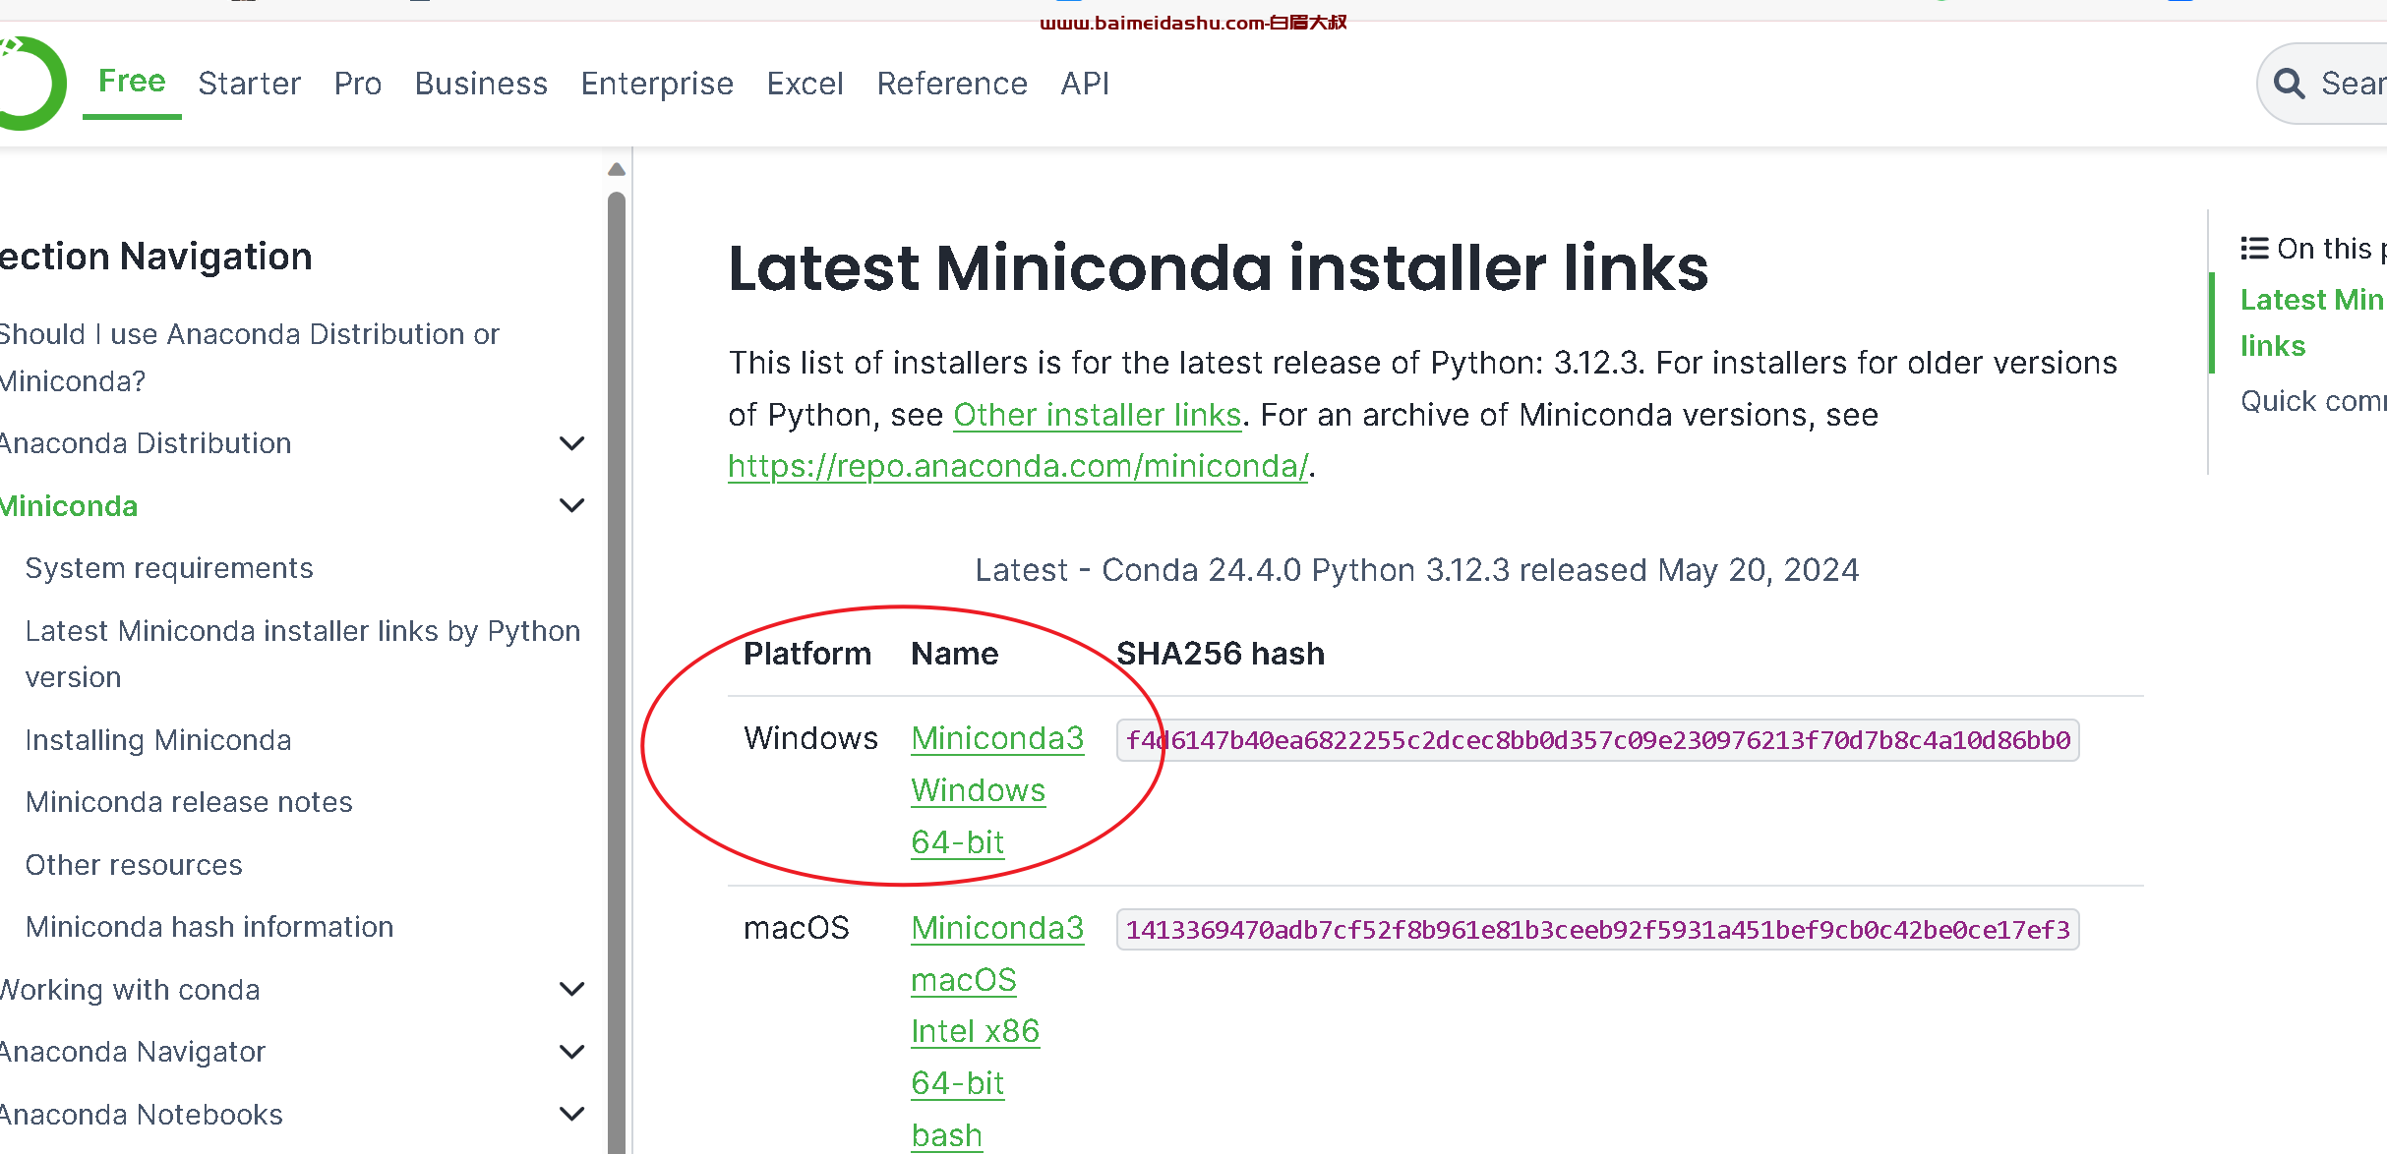The image size is (2387, 1154).
Task: Click the SHA256 hash column header
Action: pyautogui.click(x=1221, y=654)
